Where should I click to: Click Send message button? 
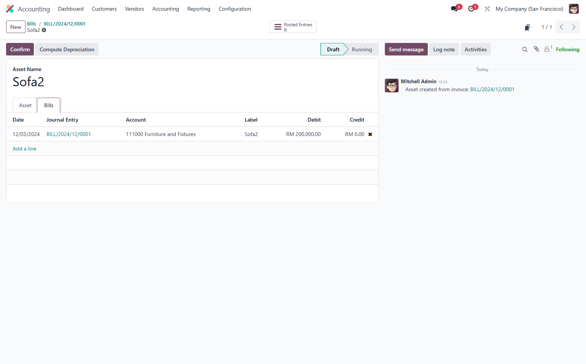click(406, 49)
